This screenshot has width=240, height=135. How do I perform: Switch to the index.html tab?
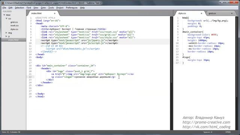[36, 13]
